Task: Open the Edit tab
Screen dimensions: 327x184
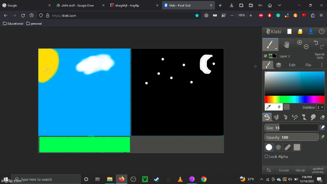Action: 292,65
